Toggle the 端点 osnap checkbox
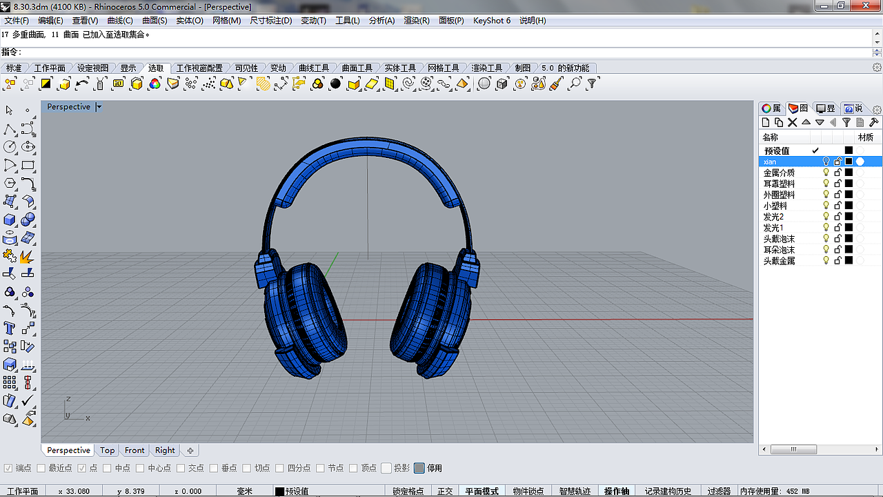 (8, 468)
